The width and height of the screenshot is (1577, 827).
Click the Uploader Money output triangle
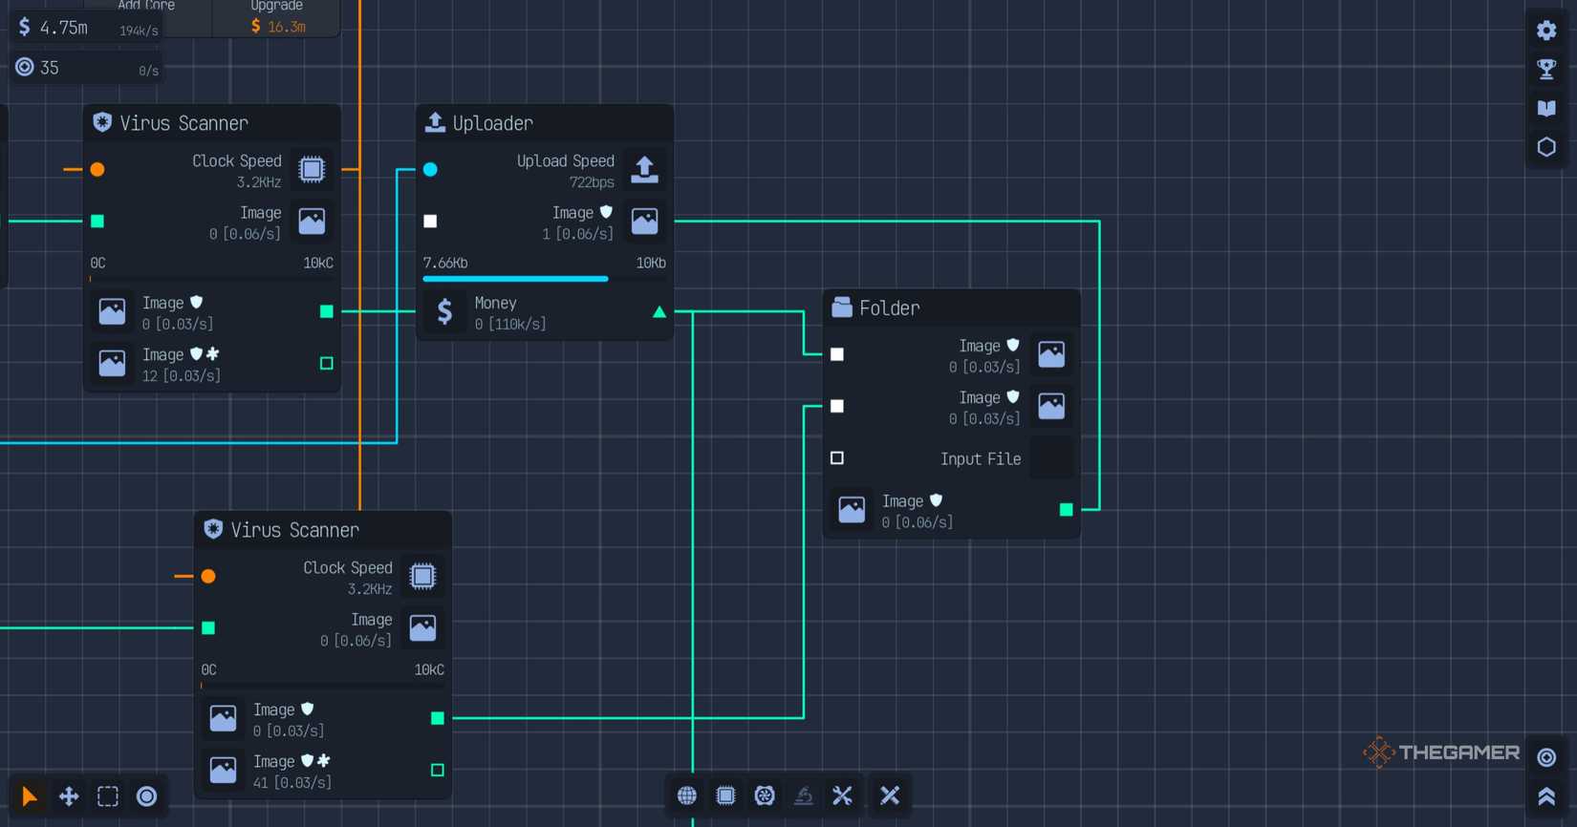click(x=659, y=312)
